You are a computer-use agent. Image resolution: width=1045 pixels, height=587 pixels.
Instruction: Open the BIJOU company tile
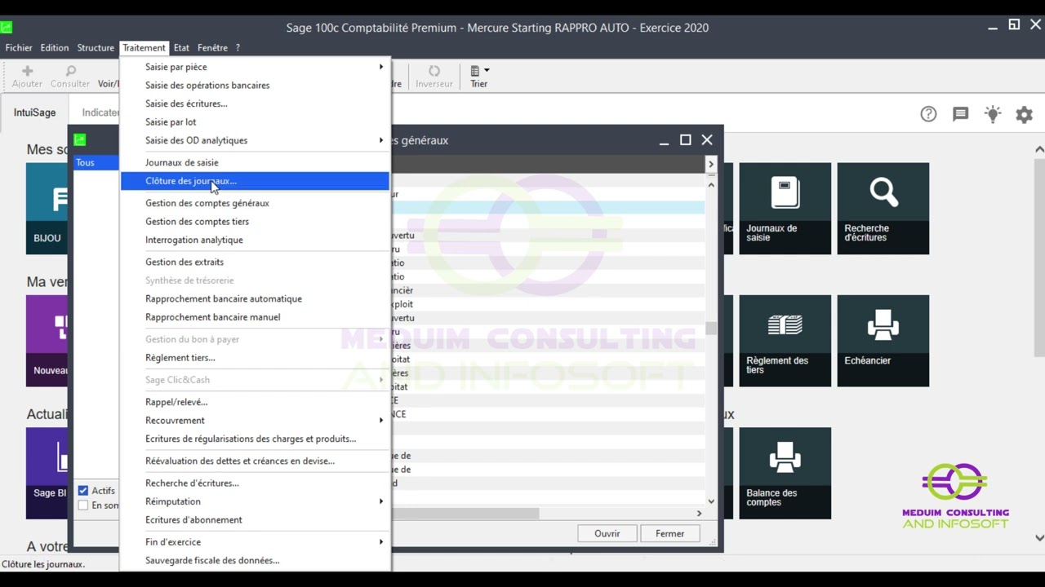[47, 209]
